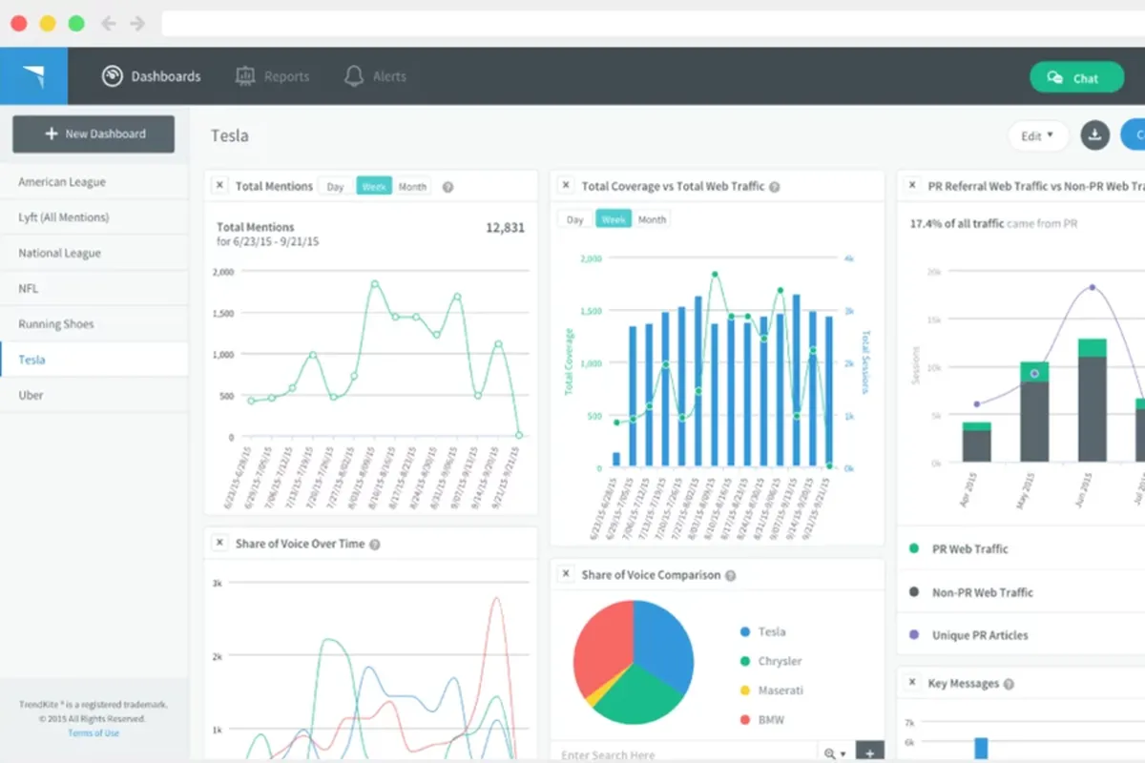
Task: Switch Total Coverage chart to Day
Action: (x=574, y=219)
